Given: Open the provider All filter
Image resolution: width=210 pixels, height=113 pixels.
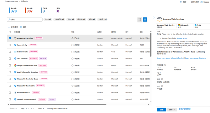Looking at the screenshot, I should pos(81,19).
